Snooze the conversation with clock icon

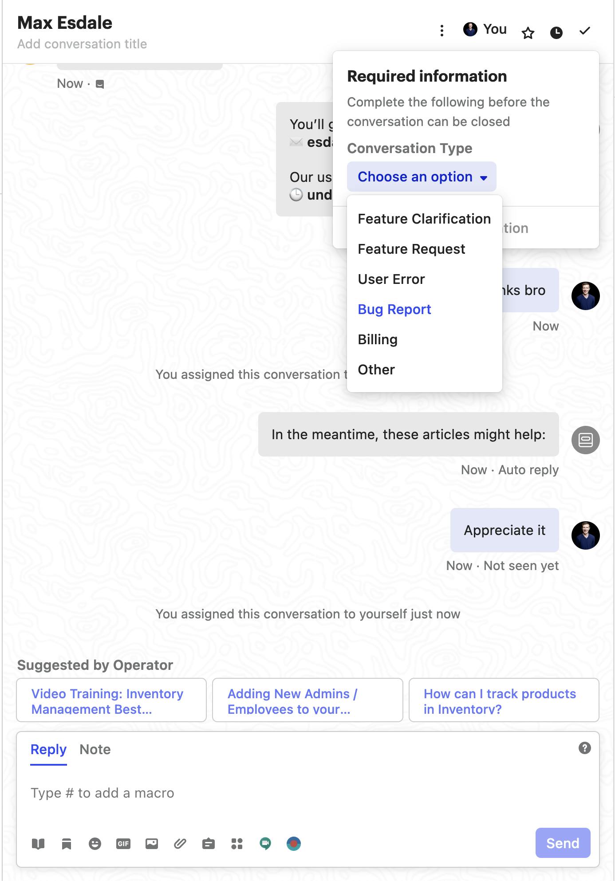(x=556, y=32)
